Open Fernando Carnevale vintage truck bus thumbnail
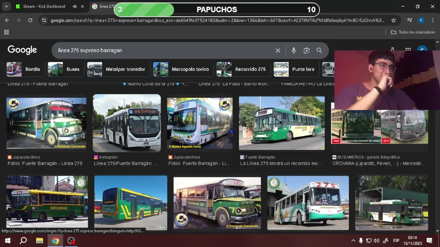 tap(217, 203)
